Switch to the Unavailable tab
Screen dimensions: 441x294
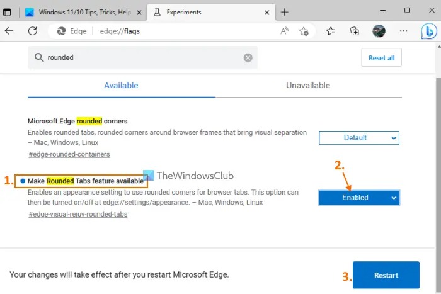pos(308,86)
